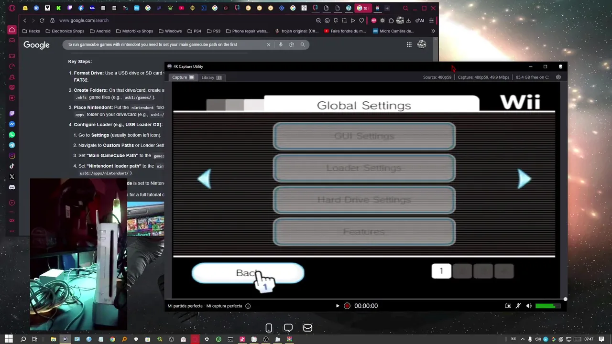Open the GX settings sidebar icon
This screenshot has width=612, height=344.
12,220
